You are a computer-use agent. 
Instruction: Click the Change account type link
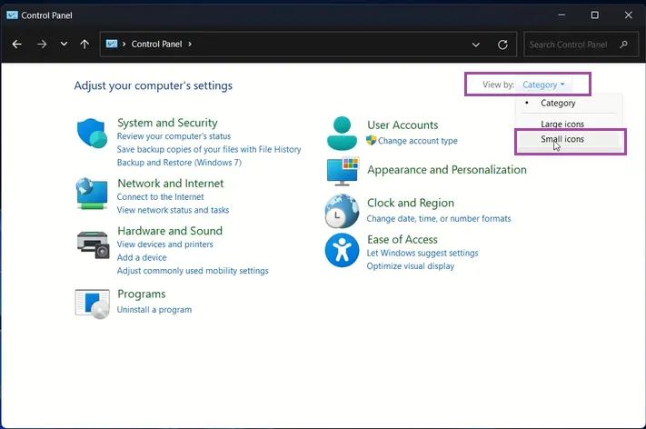click(417, 141)
